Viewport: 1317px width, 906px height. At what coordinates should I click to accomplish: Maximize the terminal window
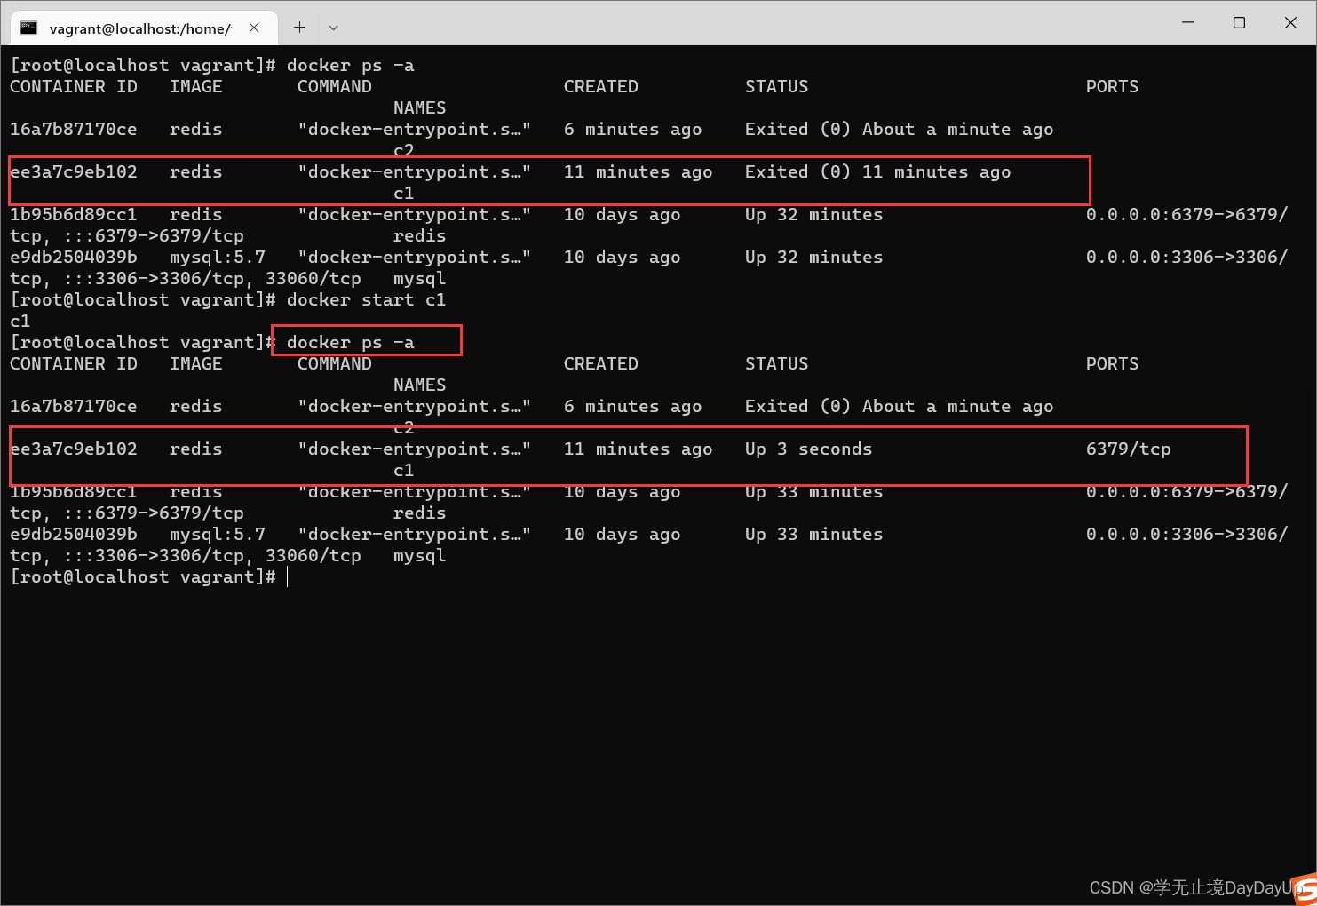click(x=1239, y=23)
